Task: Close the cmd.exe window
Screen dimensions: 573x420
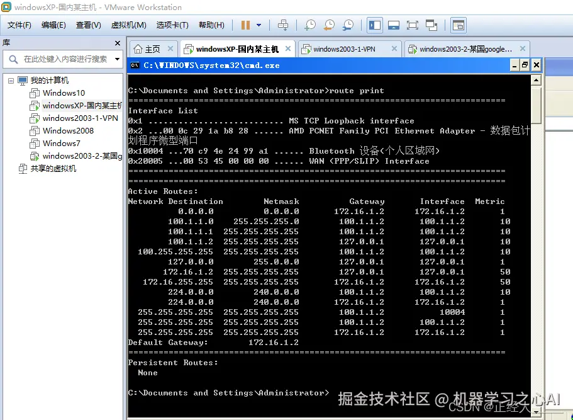Action: pos(536,65)
